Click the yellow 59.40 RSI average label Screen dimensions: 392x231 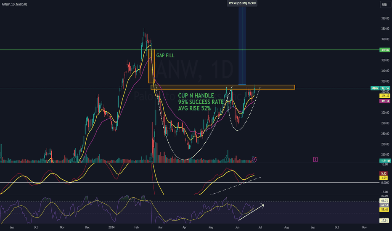coord(384,210)
